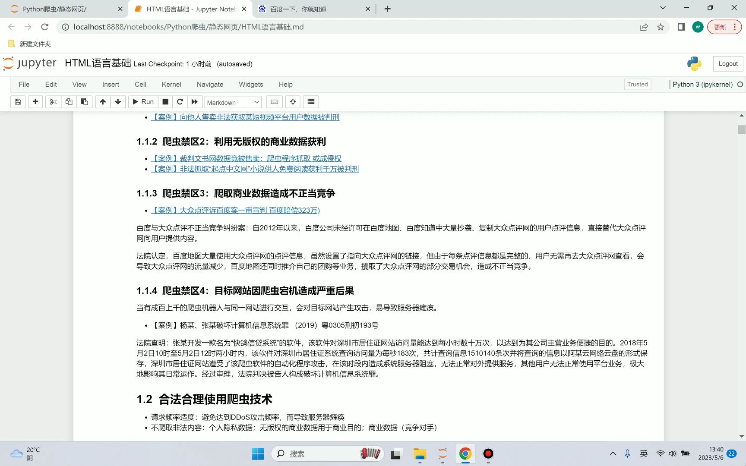Open the clock showing 13:40
The height and width of the screenshot is (466, 746).
click(x=711, y=454)
